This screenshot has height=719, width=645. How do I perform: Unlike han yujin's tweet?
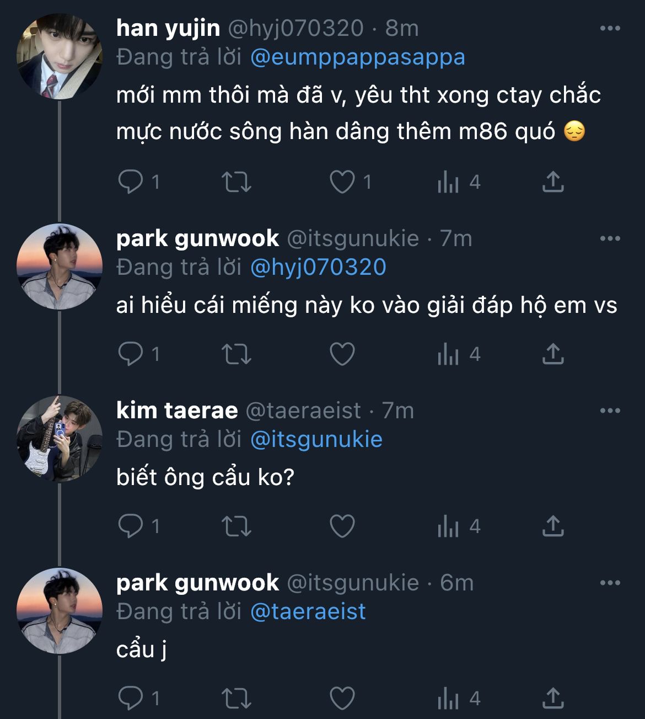342,182
